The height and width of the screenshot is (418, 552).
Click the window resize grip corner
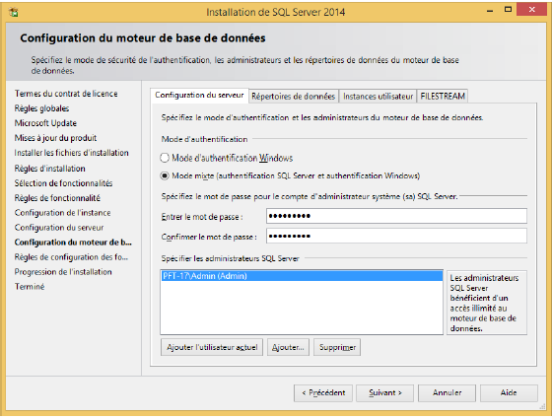coord(542,407)
